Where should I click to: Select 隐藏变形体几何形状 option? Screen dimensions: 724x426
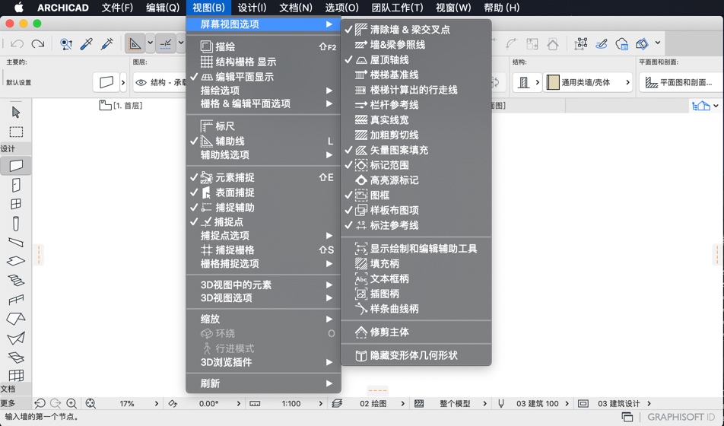pos(416,355)
